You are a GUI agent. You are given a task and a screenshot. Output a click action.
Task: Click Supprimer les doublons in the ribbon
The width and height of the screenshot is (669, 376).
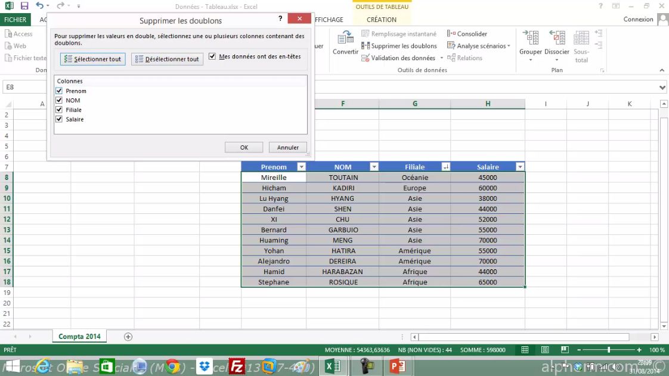pos(399,46)
